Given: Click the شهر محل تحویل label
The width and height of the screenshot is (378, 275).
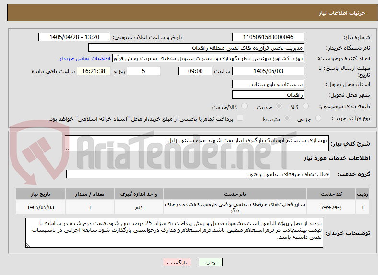Looking at the screenshot, I should pyautogui.click(x=350, y=95).
